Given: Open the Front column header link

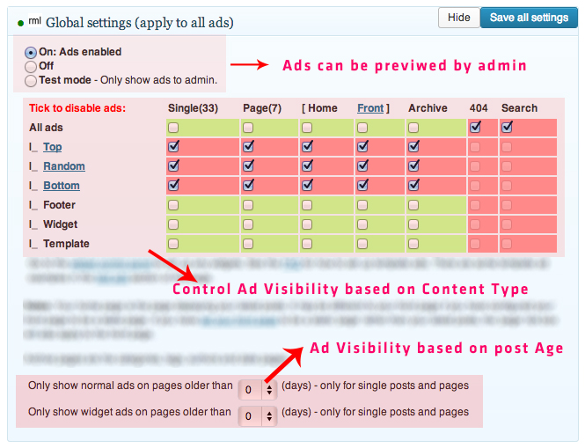Looking at the screenshot, I should tap(370, 108).
